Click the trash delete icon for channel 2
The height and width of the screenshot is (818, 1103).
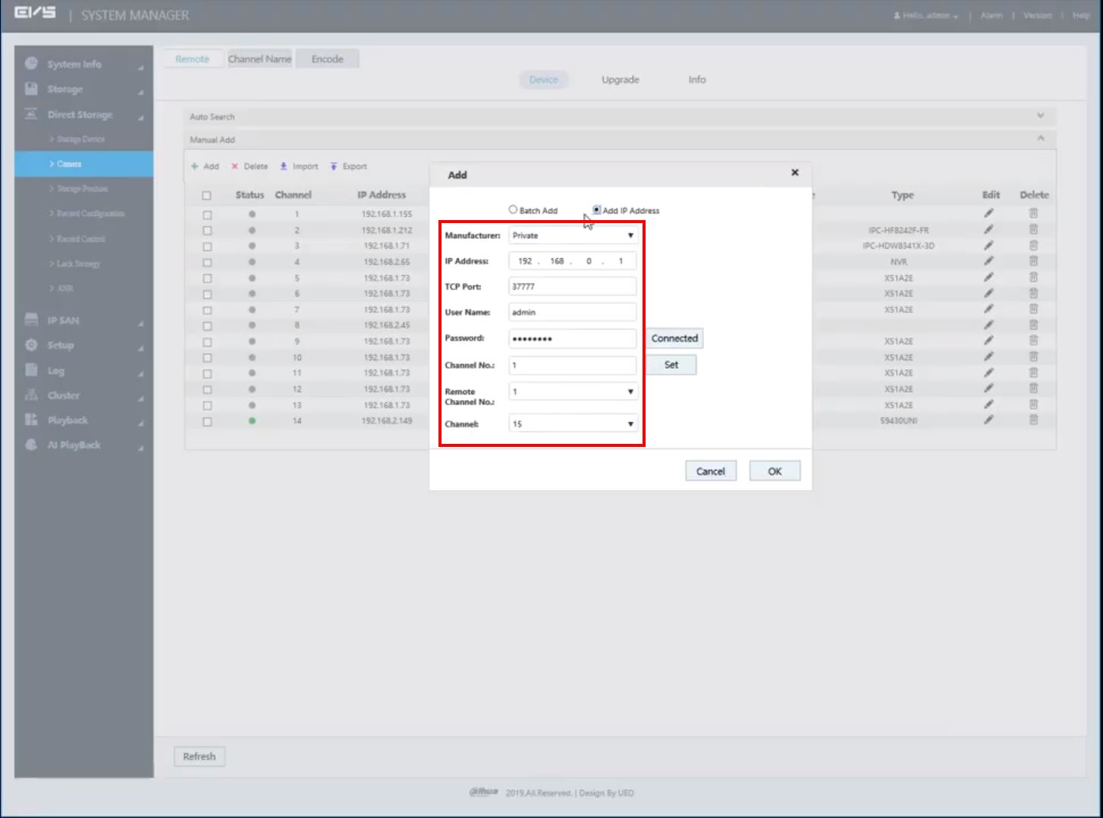[x=1033, y=229]
